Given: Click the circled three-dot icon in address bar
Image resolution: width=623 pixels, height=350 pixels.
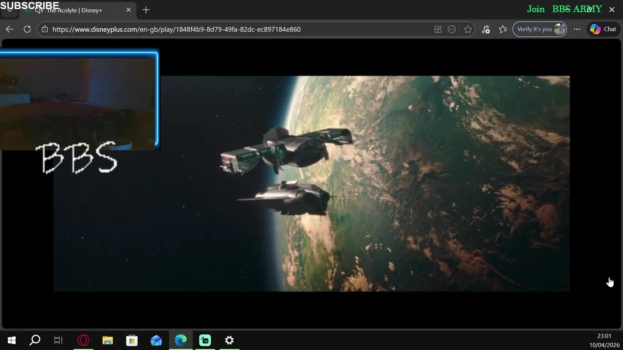Looking at the screenshot, I should click(x=452, y=29).
